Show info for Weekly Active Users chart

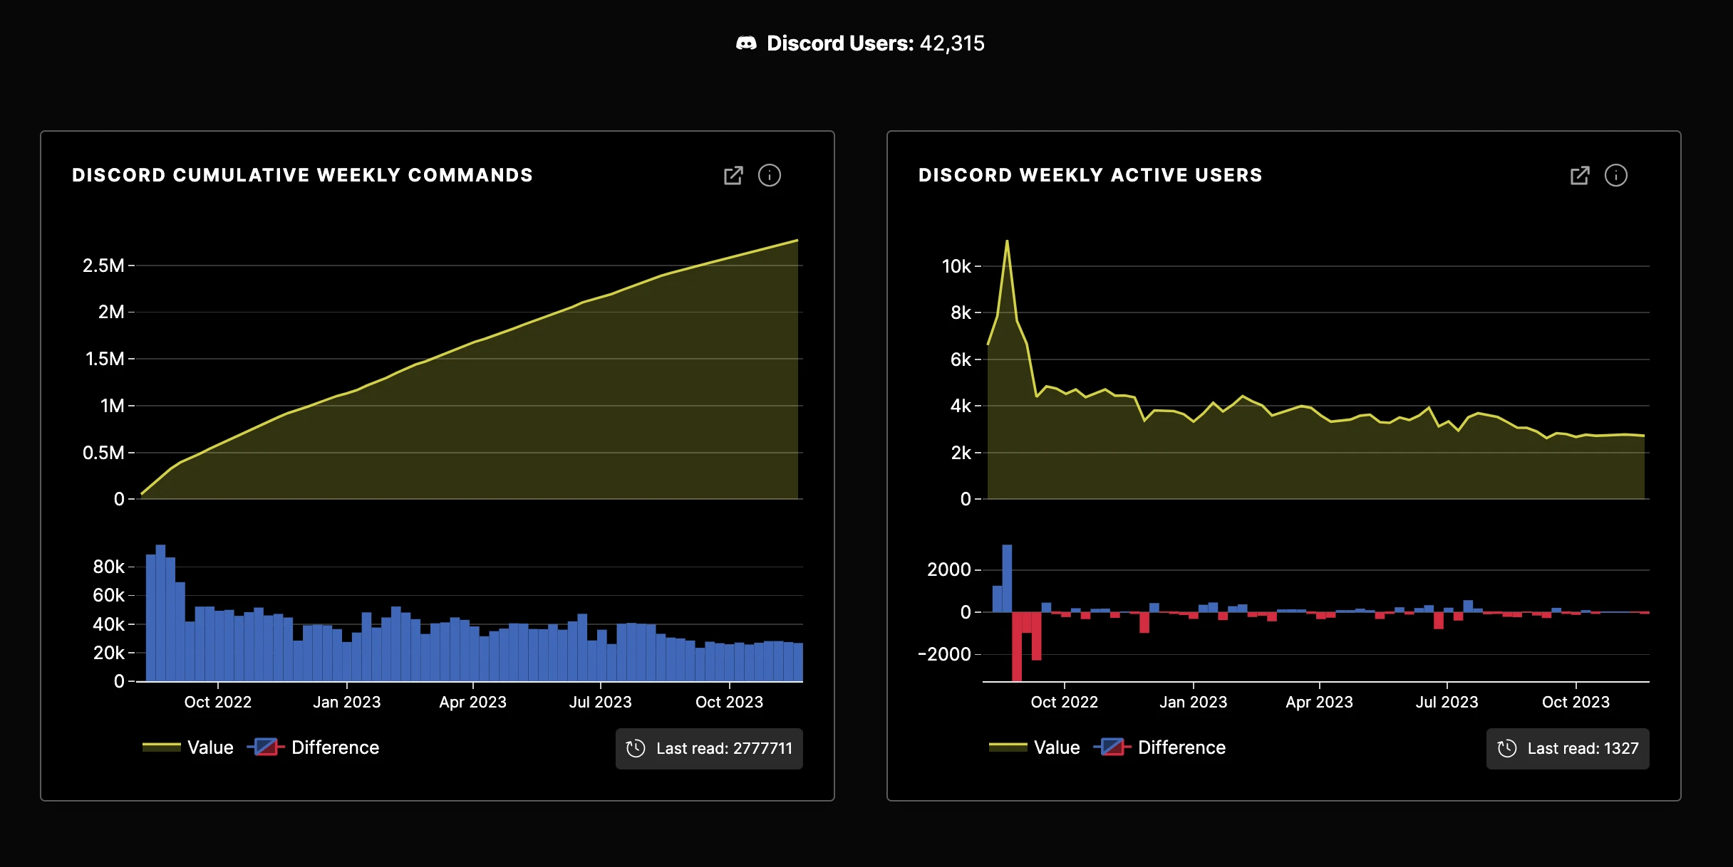tap(1616, 175)
